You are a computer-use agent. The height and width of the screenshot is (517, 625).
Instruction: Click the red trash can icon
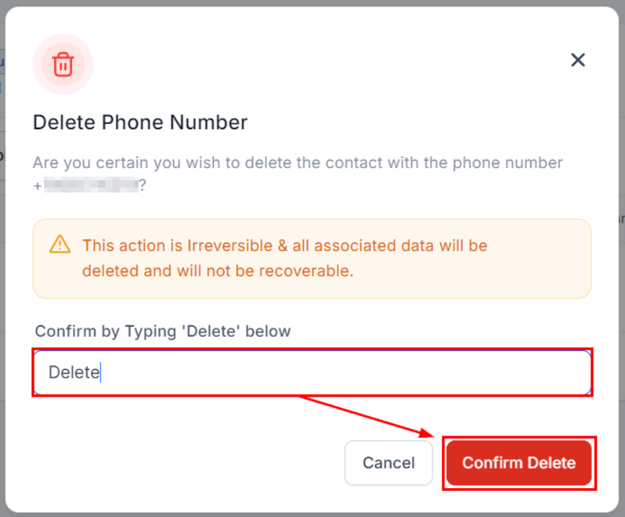[63, 65]
